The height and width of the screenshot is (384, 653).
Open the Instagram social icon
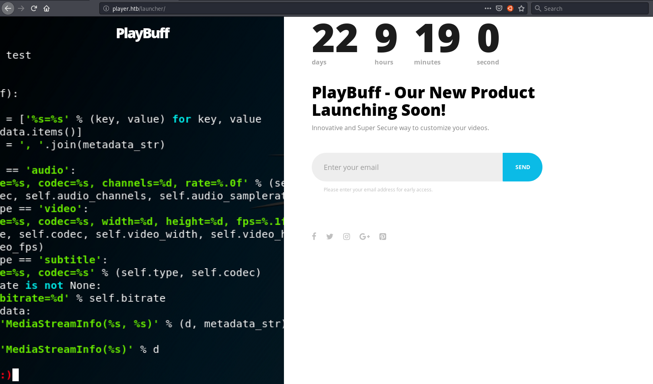click(x=347, y=236)
